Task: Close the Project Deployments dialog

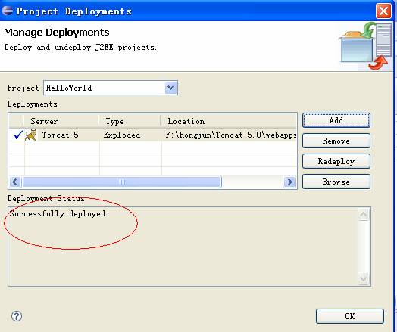Action: coord(383,11)
